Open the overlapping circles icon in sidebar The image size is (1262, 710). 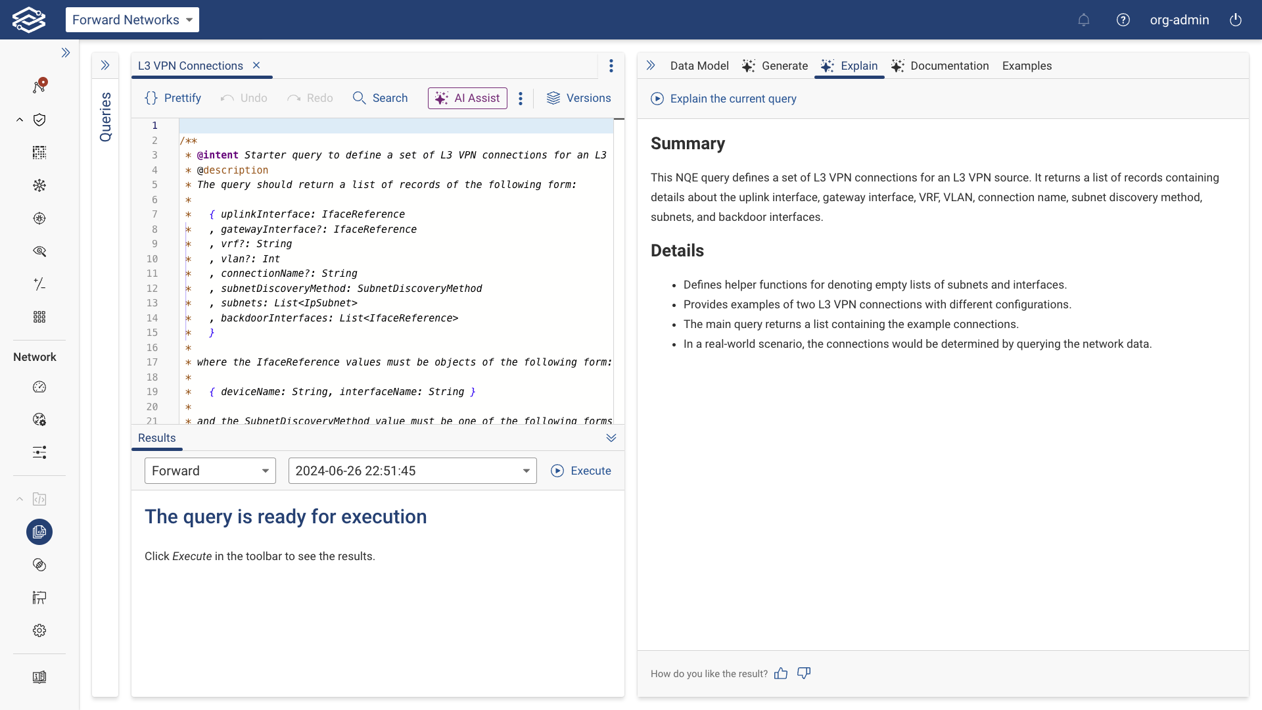coord(39,565)
